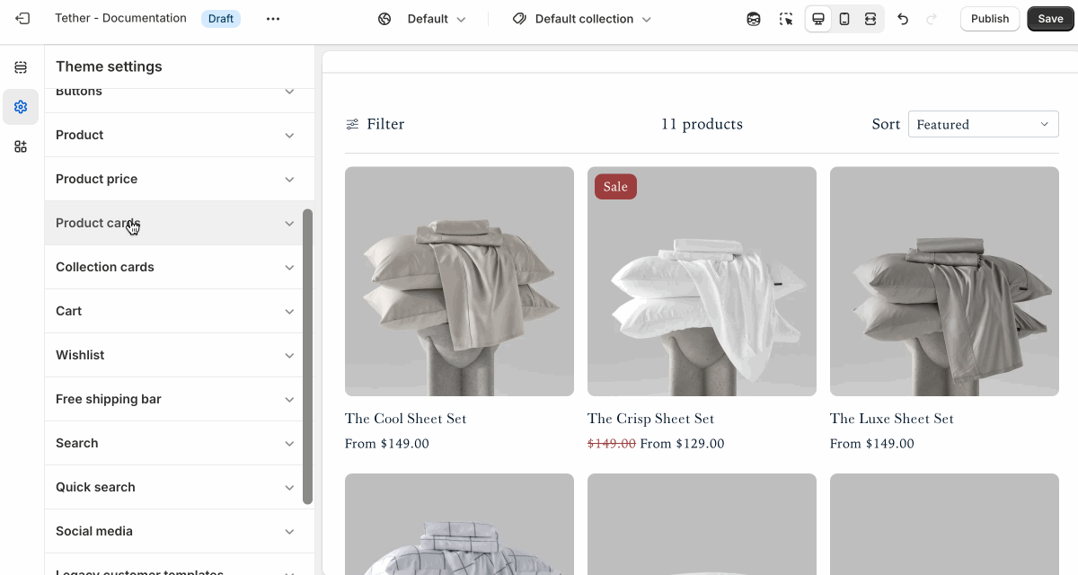
Task: Expand the Wishlist settings
Action: (180, 355)
